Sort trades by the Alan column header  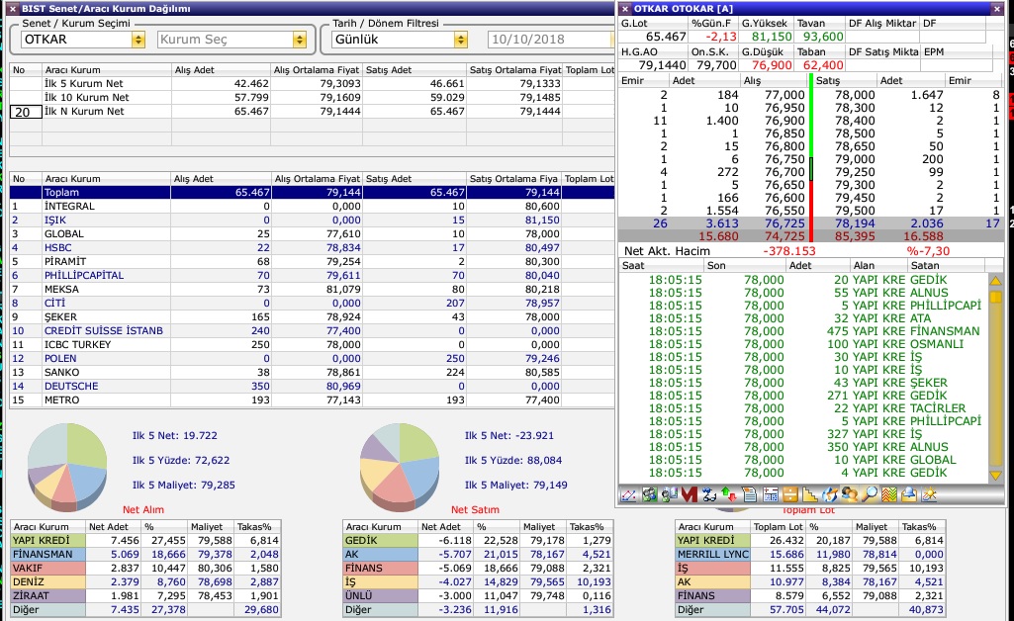878,266
